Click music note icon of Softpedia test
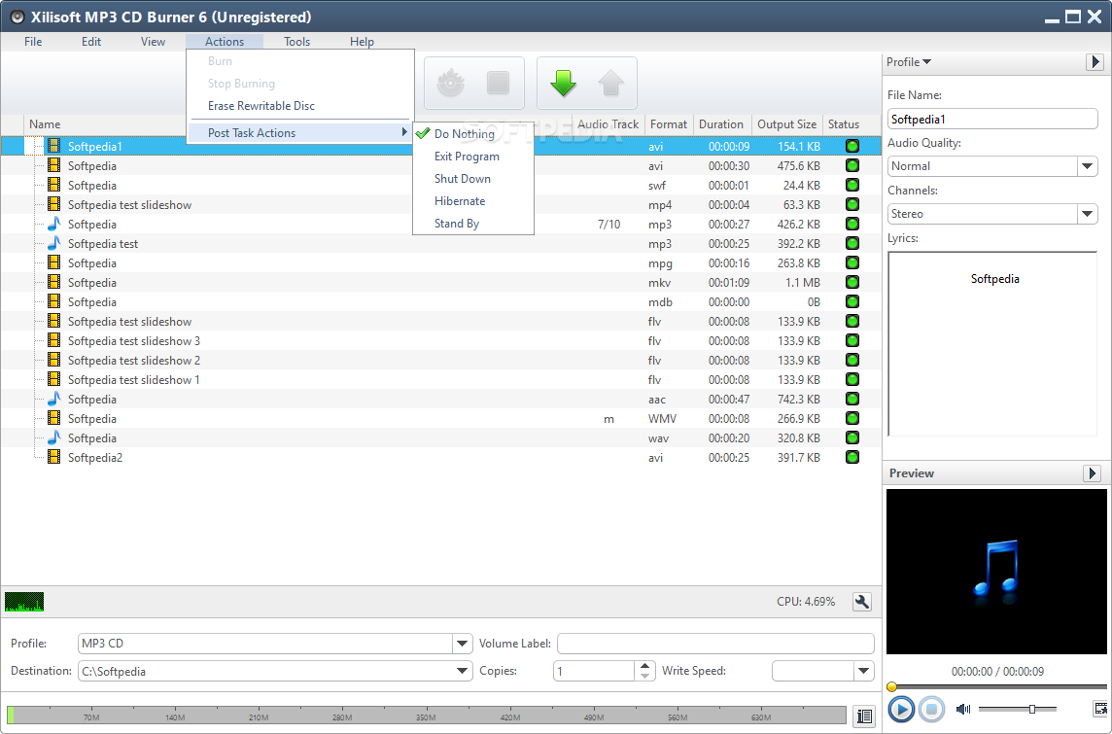 (x=53, y=243)
